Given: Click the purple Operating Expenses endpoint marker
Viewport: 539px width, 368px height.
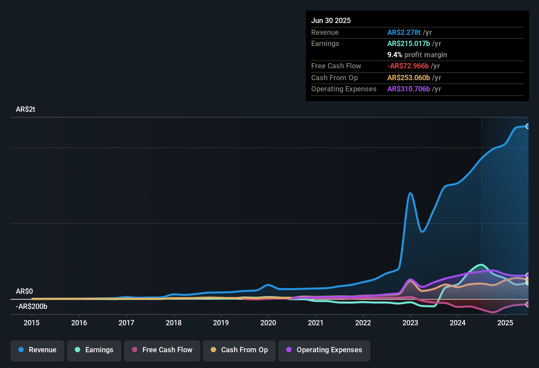Looking at the screenshot, I should click(528, 275).
